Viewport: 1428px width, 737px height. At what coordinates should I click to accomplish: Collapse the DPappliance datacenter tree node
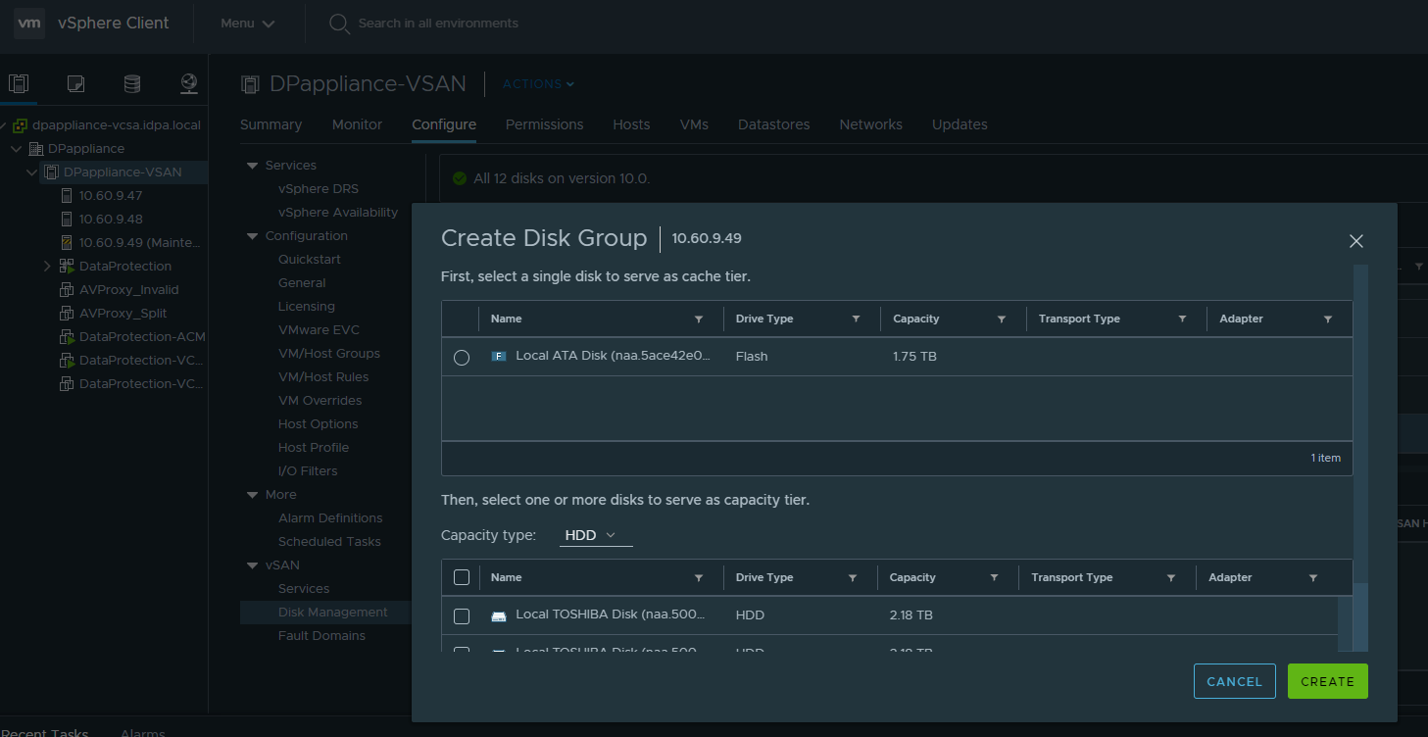tap(17, 149)
